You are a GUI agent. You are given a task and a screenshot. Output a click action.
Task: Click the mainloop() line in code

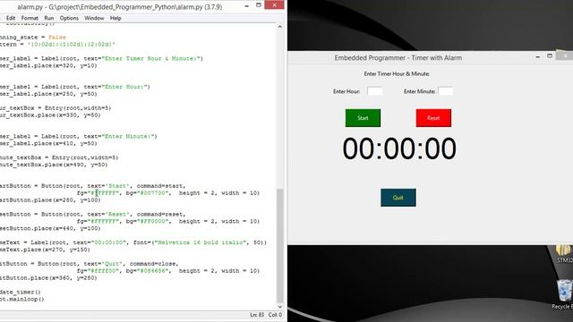21,299
